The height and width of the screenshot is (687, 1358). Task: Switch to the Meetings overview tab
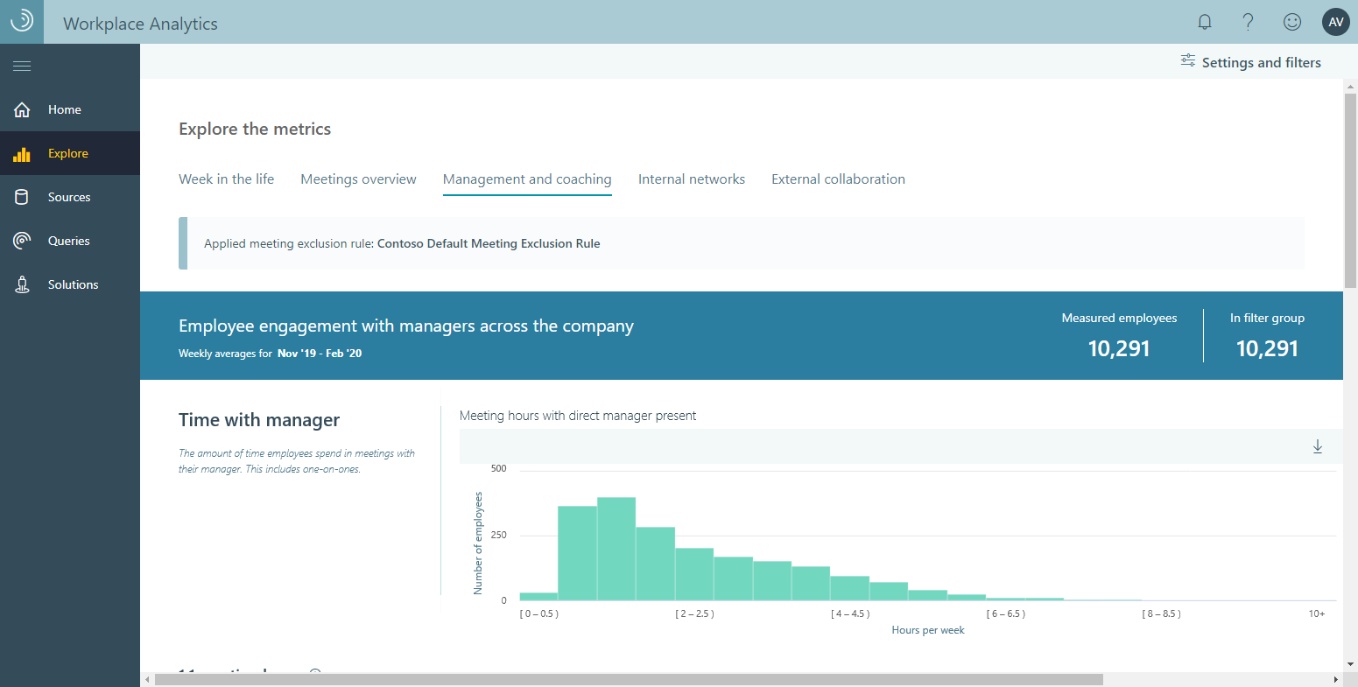click(x=358, y=179)
